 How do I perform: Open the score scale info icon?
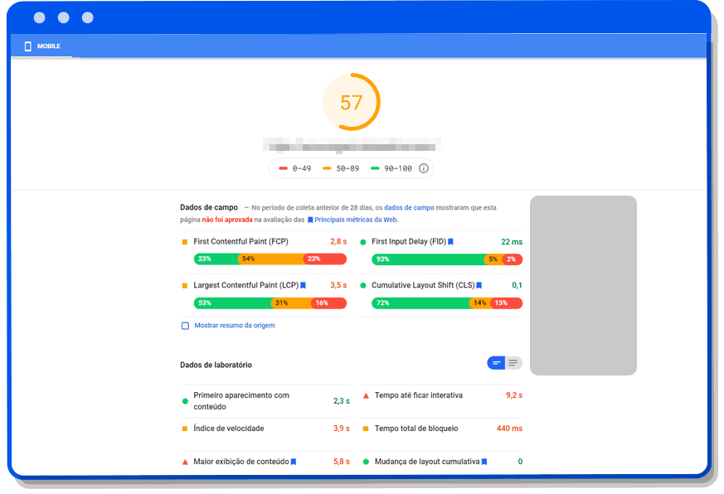pos(424,168)
